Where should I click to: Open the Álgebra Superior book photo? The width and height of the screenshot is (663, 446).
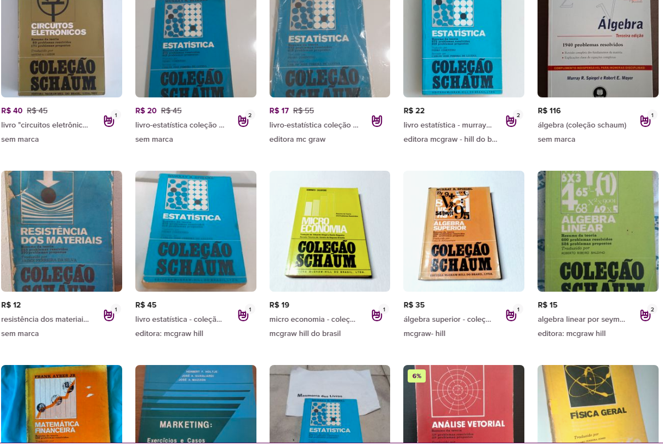point(464,231)
